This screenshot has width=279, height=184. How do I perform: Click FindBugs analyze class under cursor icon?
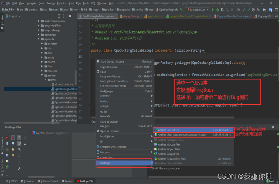point(7,143)
